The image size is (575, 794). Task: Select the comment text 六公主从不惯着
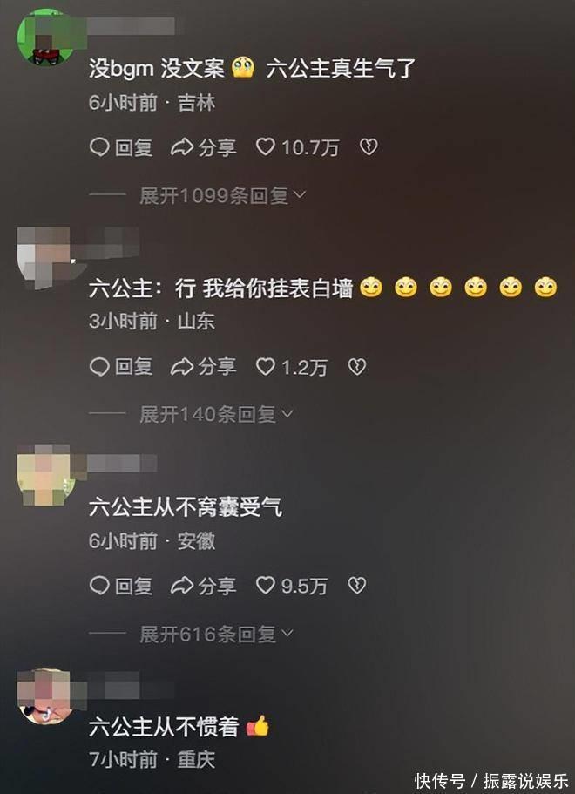point(164,727)
